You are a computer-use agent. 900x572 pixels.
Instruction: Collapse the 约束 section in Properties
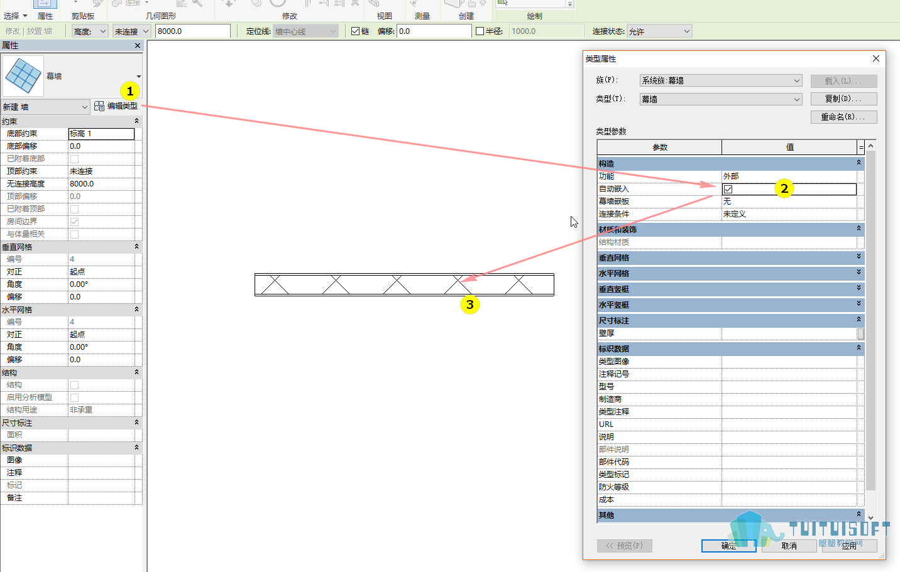tap(136, 121)
